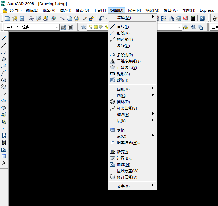The height and width of the screenshot is (206, 218).
Task: Expand the 圆(C) submenu
Action: (132, 95)
